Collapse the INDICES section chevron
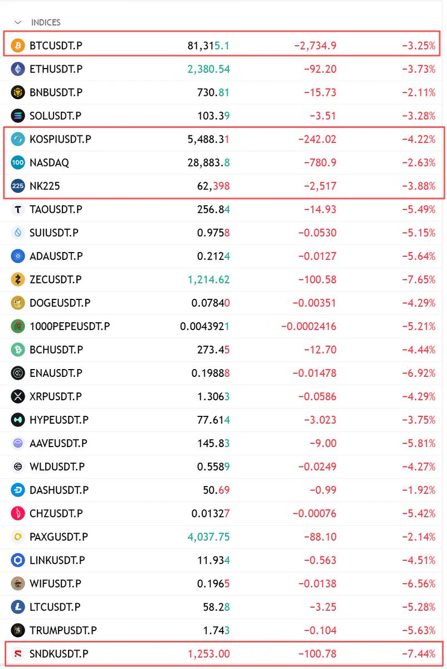The height and width of the screenshot is (669, 447). pos(18,22)
